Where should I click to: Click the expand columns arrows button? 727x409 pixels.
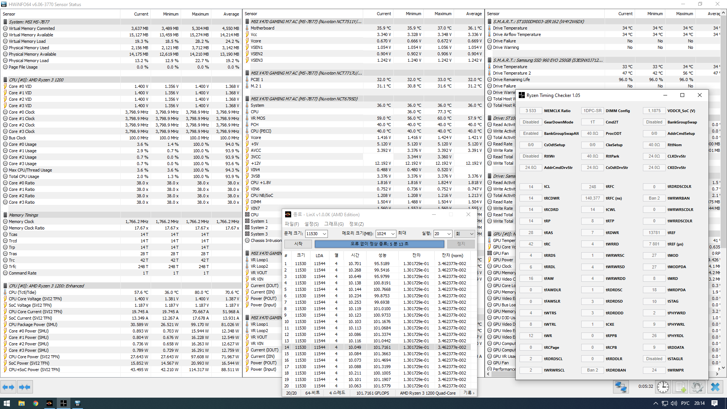[8, 387]
